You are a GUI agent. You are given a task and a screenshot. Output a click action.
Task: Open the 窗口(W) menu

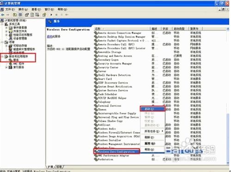(49, 9)
